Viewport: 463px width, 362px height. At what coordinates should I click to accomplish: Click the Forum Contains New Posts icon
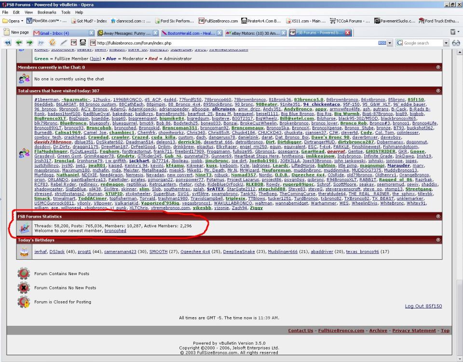click(x=24, y=273)
